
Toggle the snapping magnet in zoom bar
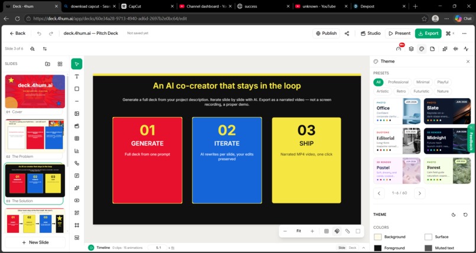(x=337, y=231)
